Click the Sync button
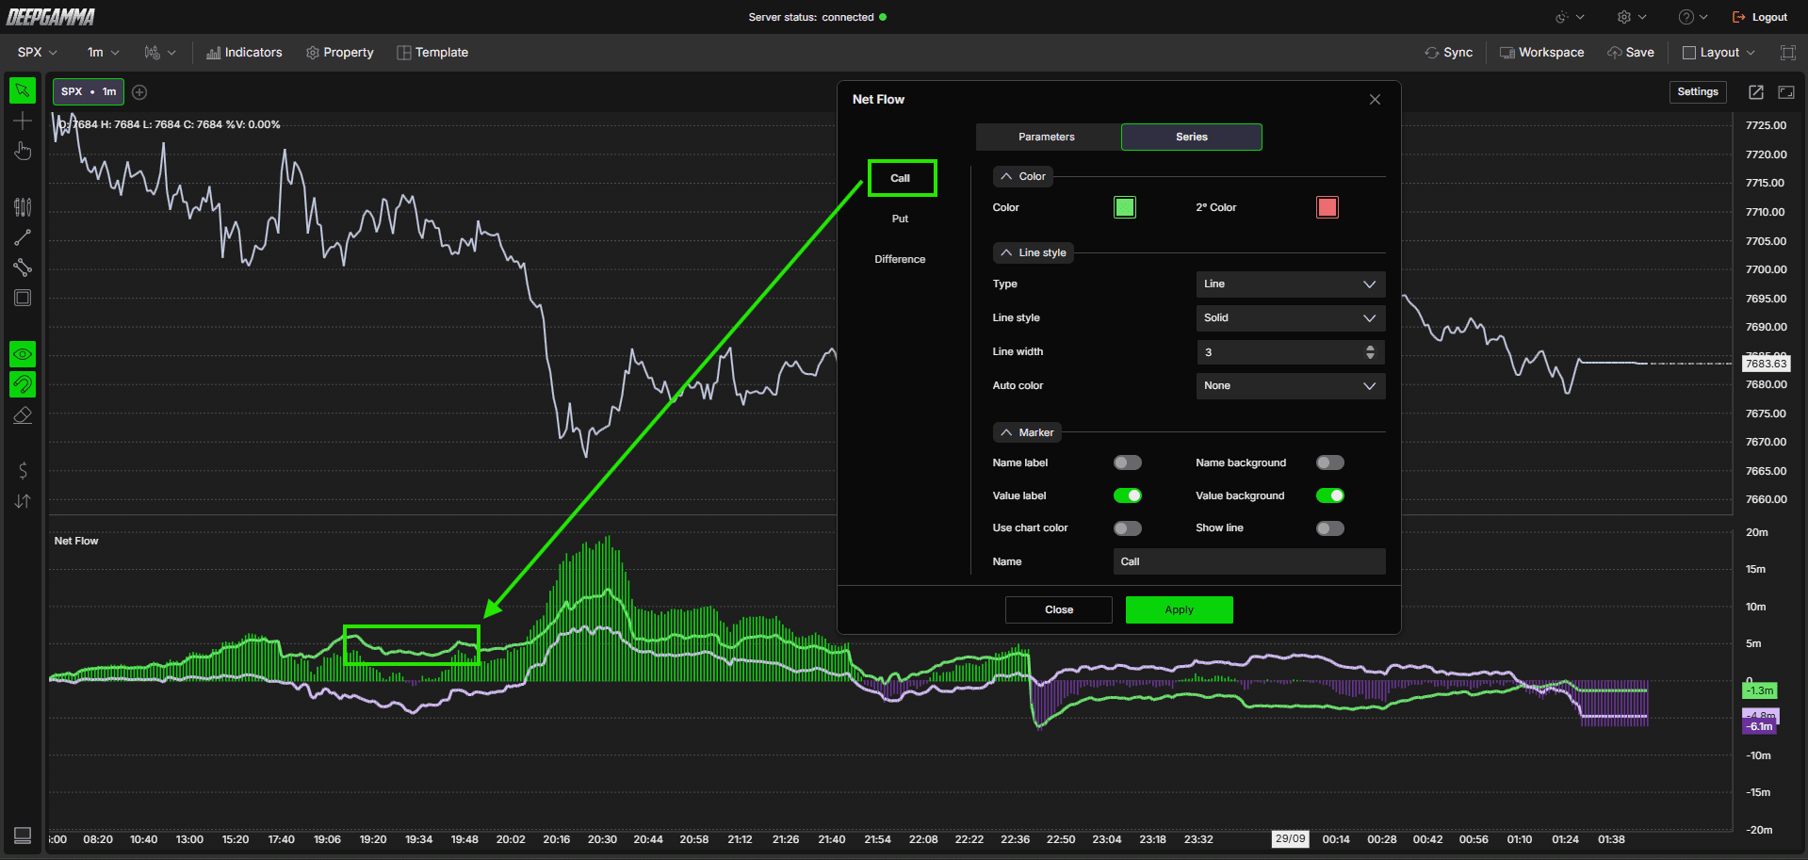 point(1449,53)
